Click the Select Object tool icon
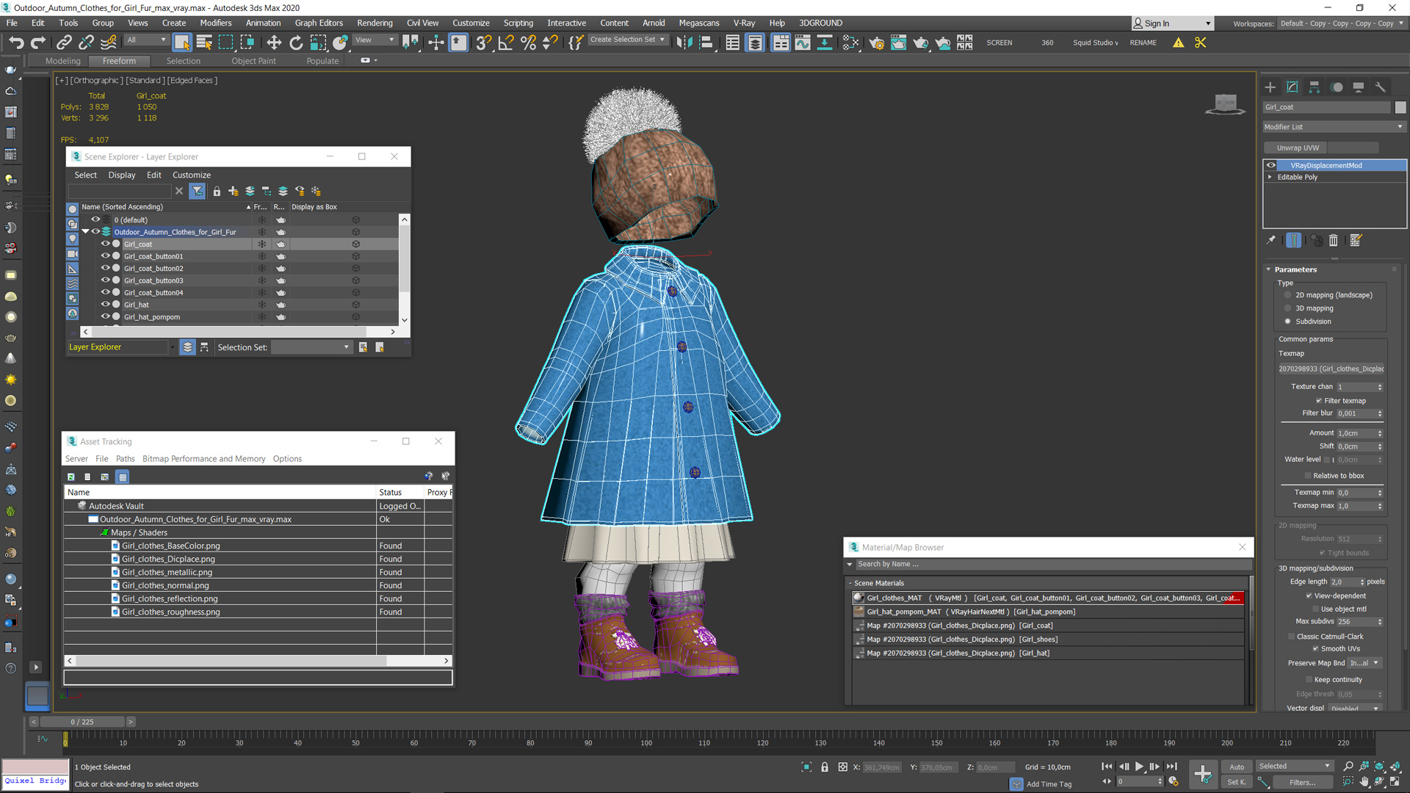 (183, 43)
